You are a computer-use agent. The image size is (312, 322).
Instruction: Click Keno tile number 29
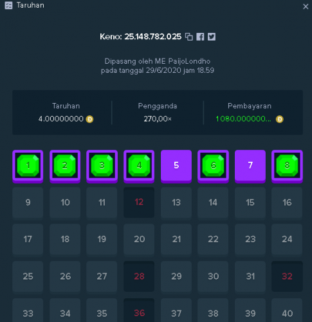(x=176, y=276)
